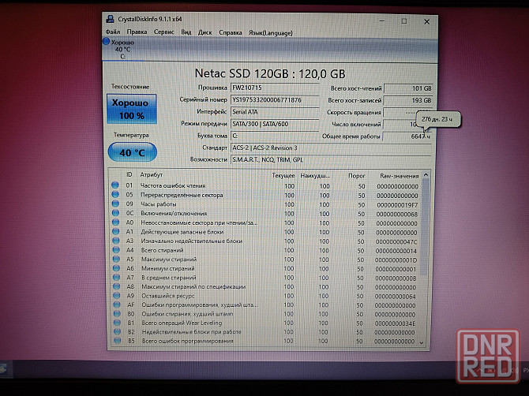Click the status icon for attribute A5
The image size is (529, 396).
(x=116, y=259)
